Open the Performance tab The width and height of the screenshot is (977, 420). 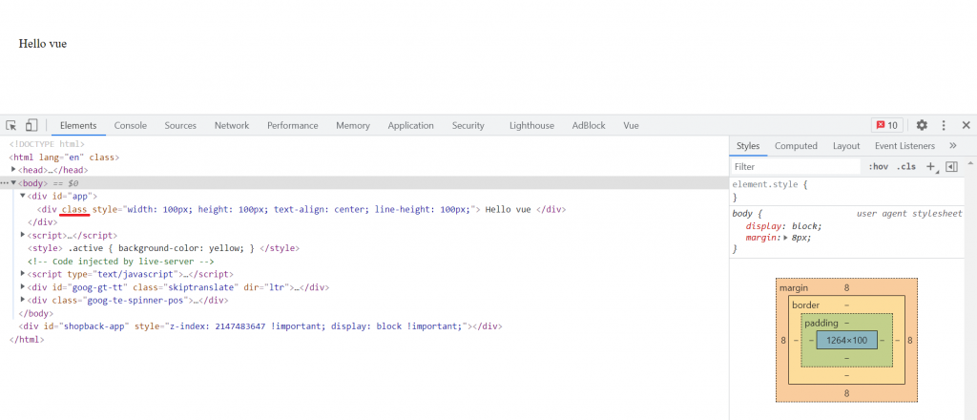[293, 125]
